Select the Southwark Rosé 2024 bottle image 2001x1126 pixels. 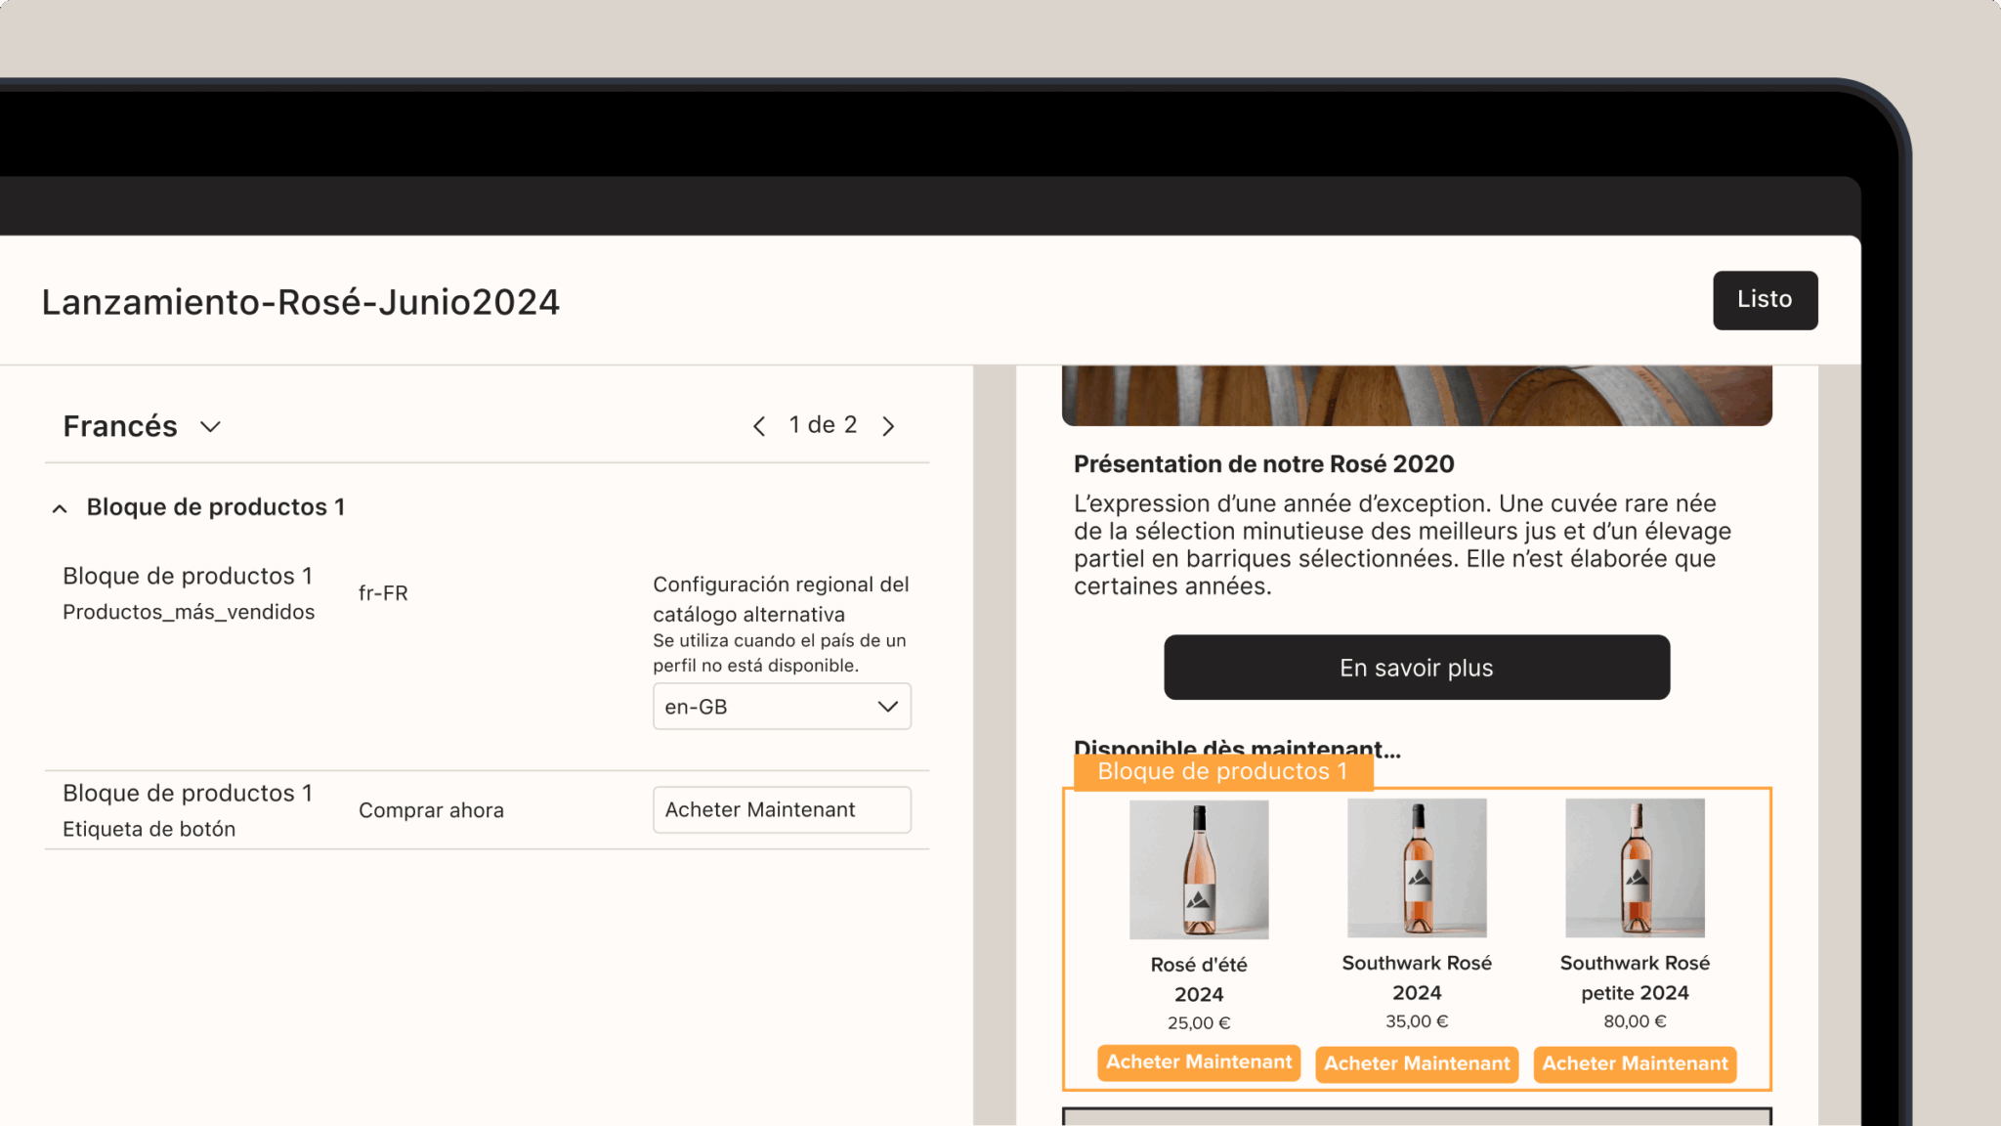point(1416,869)
